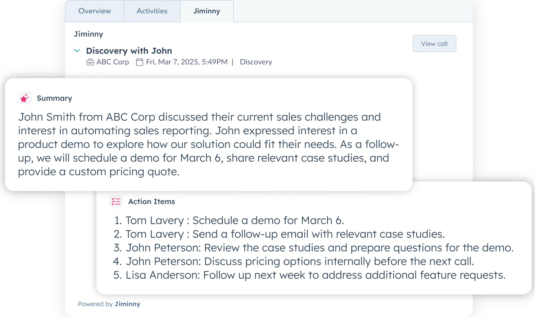Switch to the Overview tab
Screen dimensions: 535x317
click(x=94, y=11)
